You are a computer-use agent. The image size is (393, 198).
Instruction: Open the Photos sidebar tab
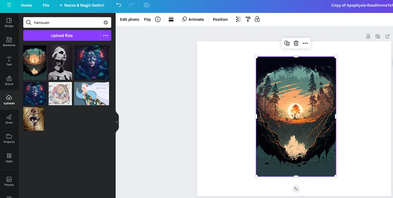pos(9,181)
